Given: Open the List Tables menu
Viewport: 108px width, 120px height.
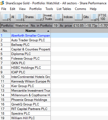Looking at the screenshot, I should pos(64,9).
